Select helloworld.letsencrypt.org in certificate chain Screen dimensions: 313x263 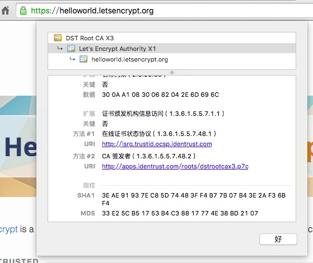click(172, 59)
